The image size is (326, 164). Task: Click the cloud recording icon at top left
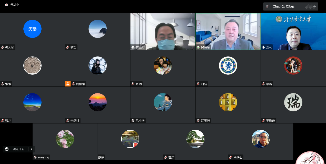click(6, 5)
